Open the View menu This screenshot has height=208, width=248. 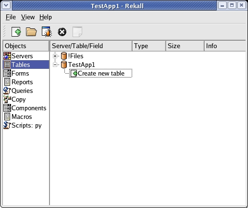coord(28,17)
